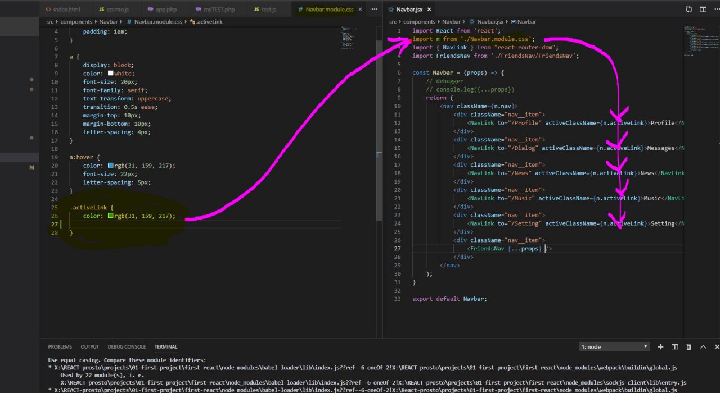
Task: Open changes (compare) icon in right editor
Action: 689,10
